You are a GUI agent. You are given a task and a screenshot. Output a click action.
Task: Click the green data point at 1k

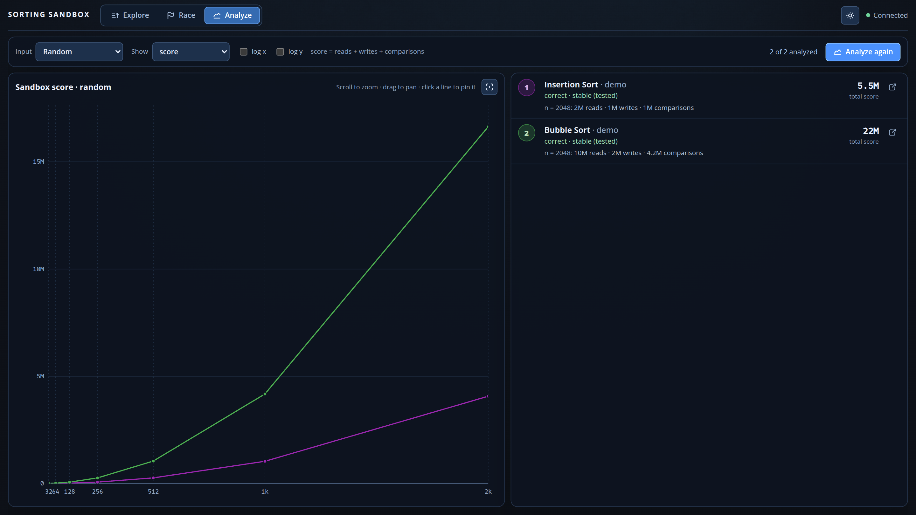265,394
